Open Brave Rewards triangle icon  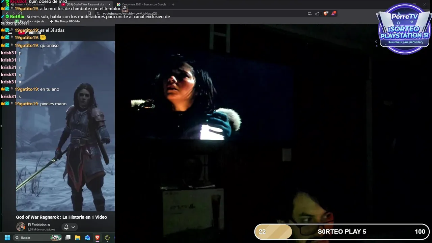pyautogui.click(x=333, y=13)
